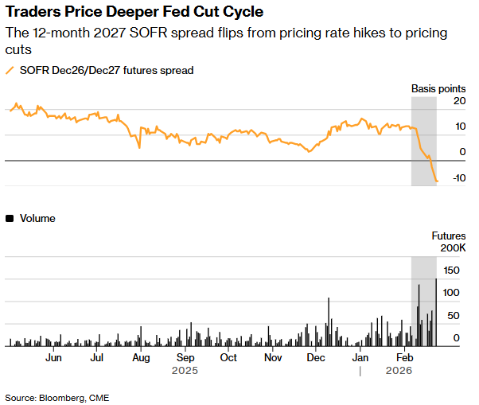Select the "Jun" month label on the axis

54,358
